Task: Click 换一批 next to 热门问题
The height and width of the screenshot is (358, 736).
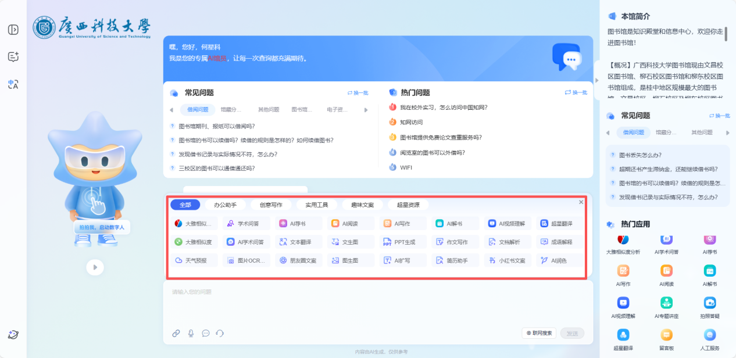Action: pos(576,92)
